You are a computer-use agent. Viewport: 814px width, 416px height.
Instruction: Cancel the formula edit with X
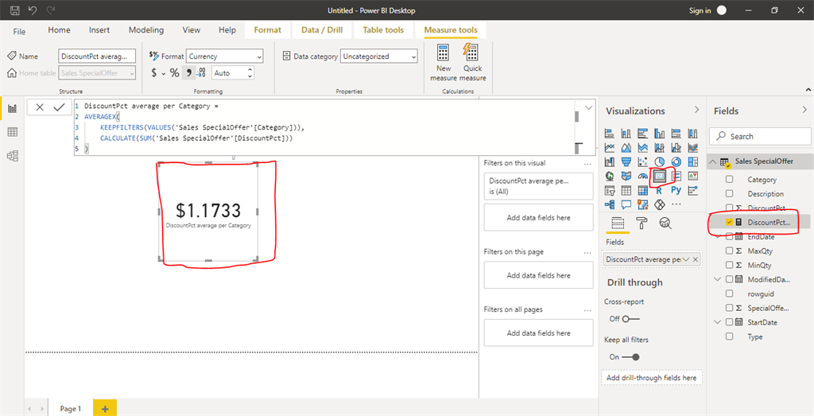(x=40, y=107)
